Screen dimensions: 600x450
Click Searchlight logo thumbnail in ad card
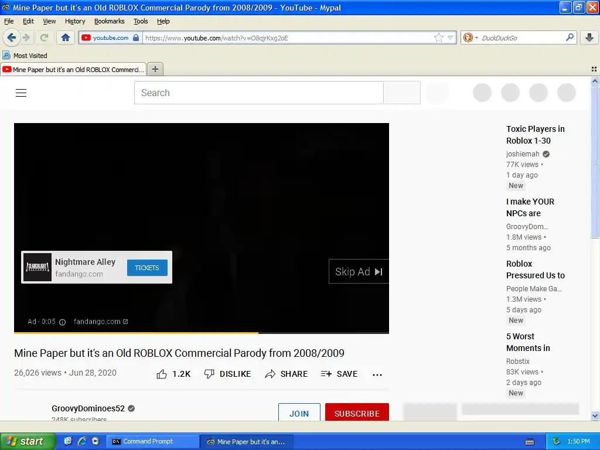coord(37,267)
